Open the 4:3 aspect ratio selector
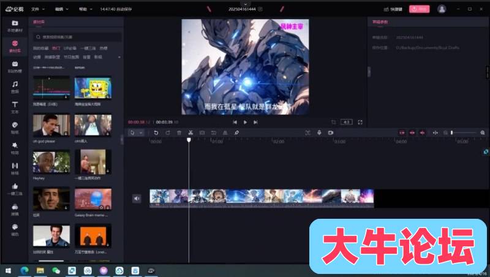This screenshot has width=490, height=277. [x=347, y=122]
